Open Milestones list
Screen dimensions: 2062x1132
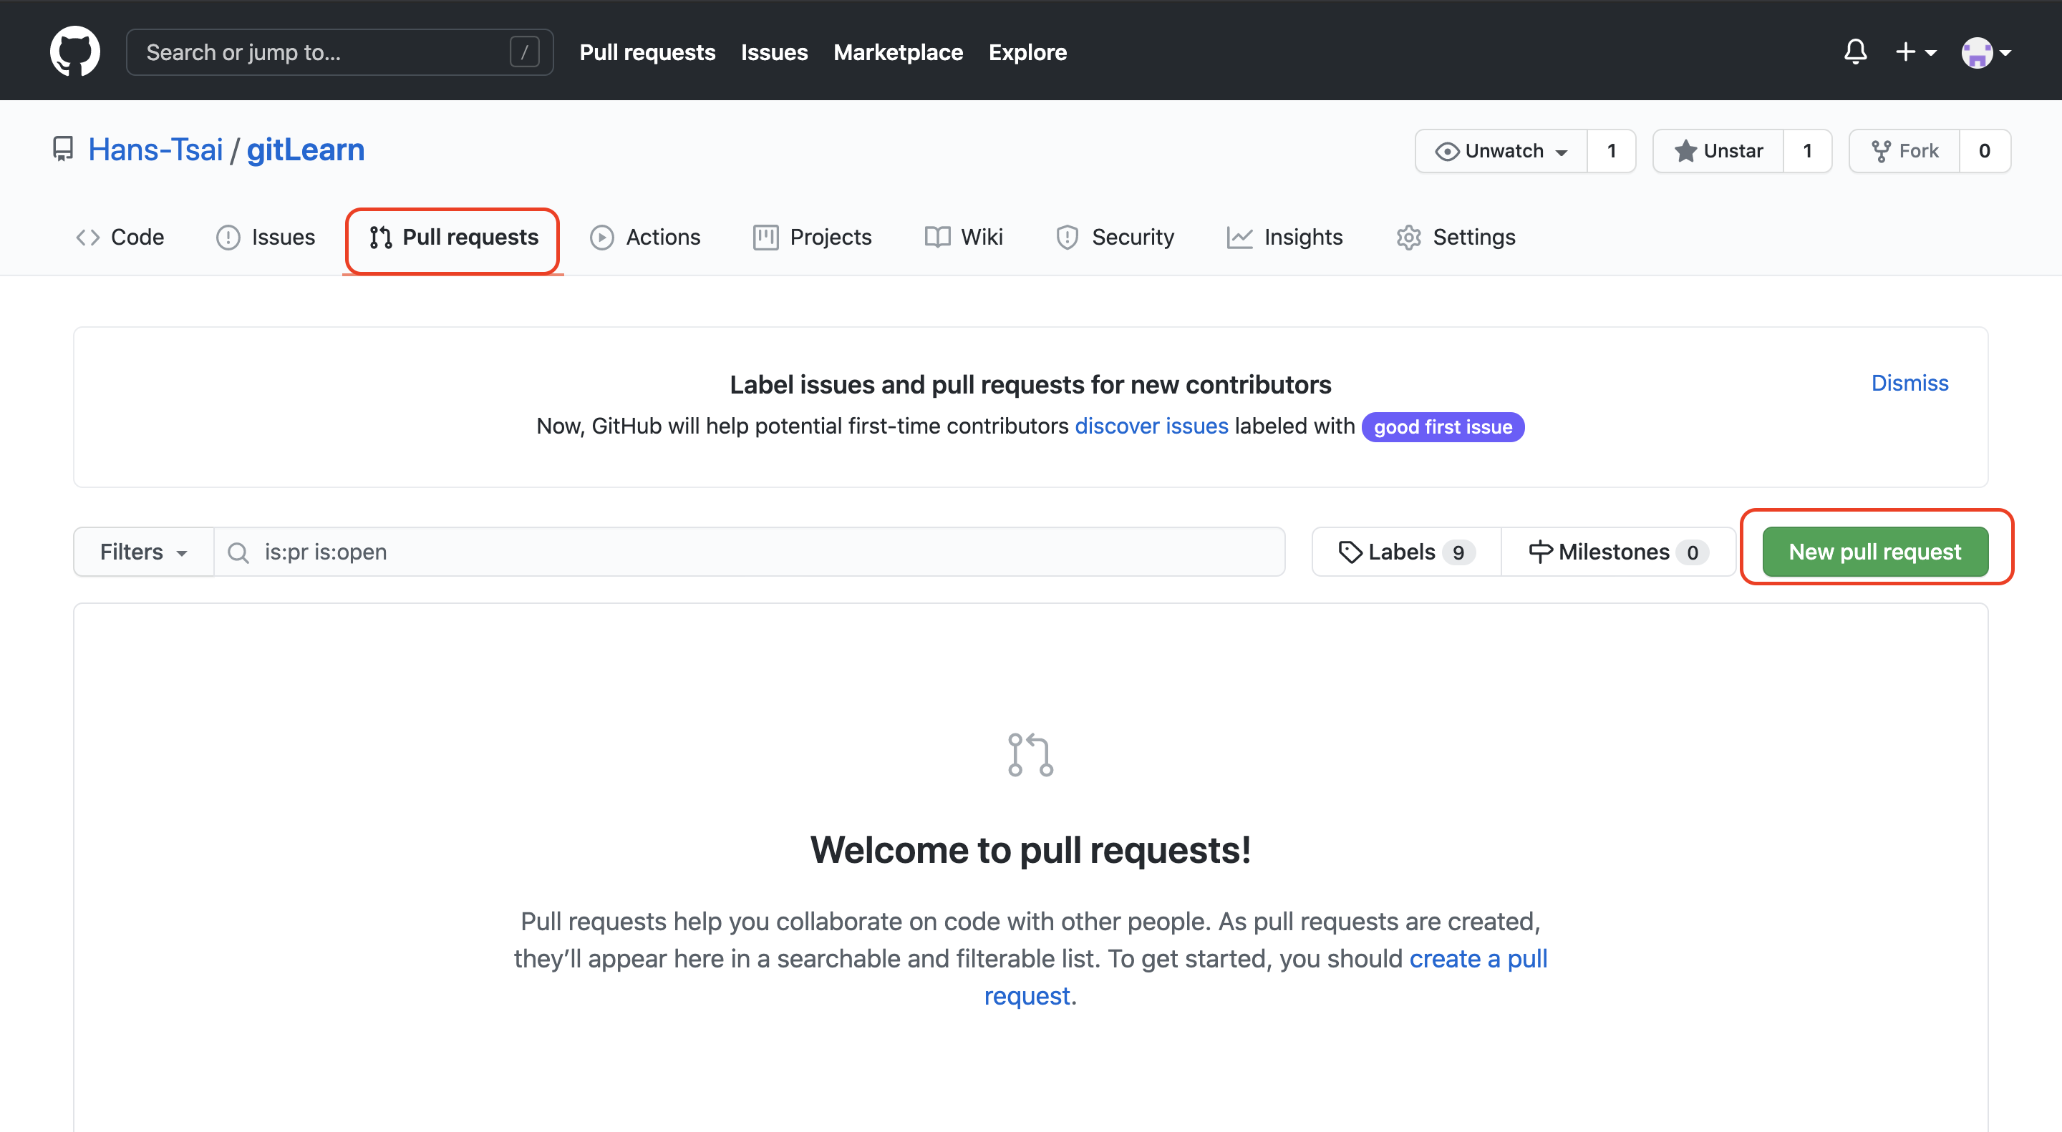[1618, 551]
